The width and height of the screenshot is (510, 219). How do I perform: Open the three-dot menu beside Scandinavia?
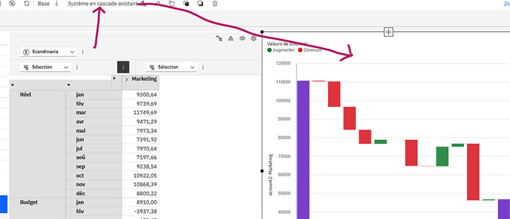[83, 52]
